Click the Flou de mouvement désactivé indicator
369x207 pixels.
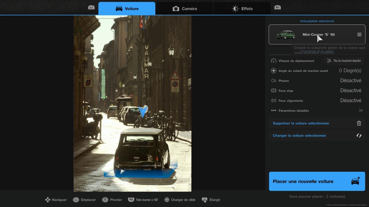tap(343, 61)
